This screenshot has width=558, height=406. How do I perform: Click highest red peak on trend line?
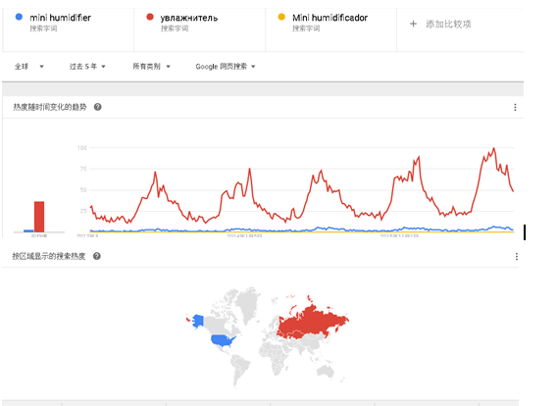click(x=493, y=148)
